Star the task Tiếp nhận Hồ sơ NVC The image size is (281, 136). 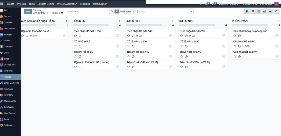point(181,36)
